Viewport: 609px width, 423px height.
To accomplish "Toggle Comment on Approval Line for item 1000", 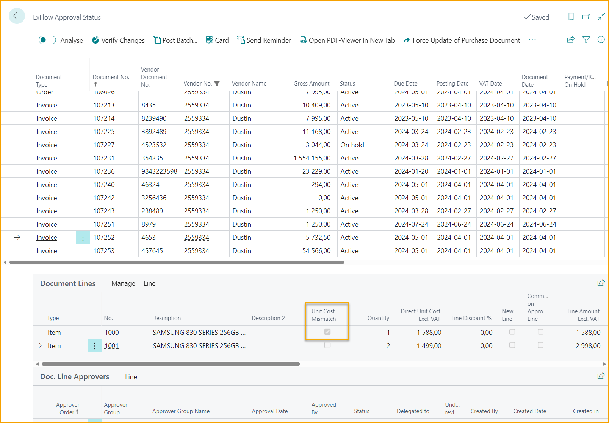I will coord(540,332).
